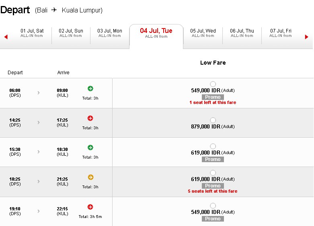The image size is (314, 226).
Task: Click the green plane icon for 15:30 flight
Action: tap(90, 148)
